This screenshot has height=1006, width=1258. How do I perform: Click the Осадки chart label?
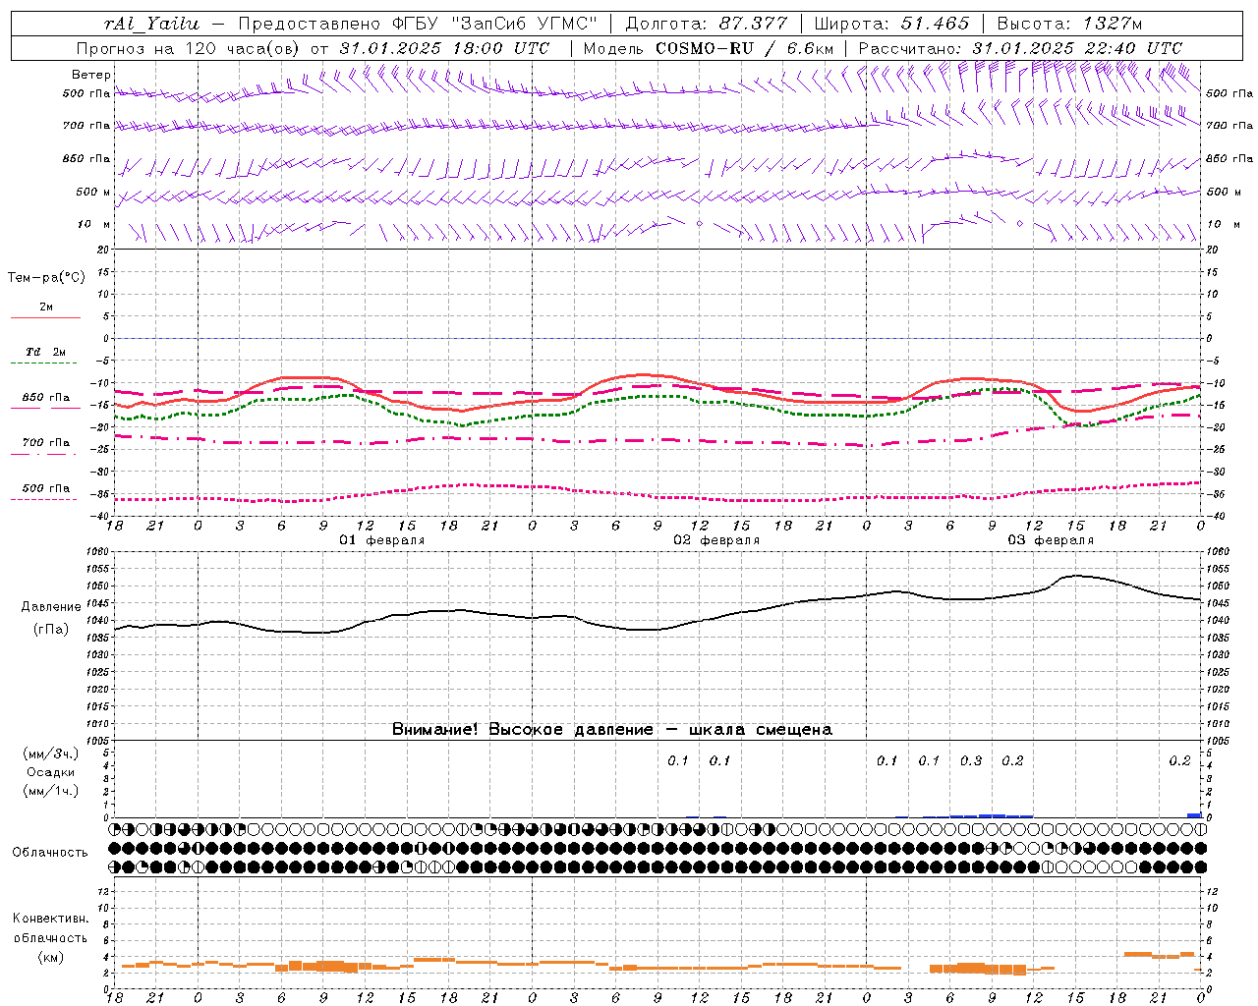(x=50, y=772)
